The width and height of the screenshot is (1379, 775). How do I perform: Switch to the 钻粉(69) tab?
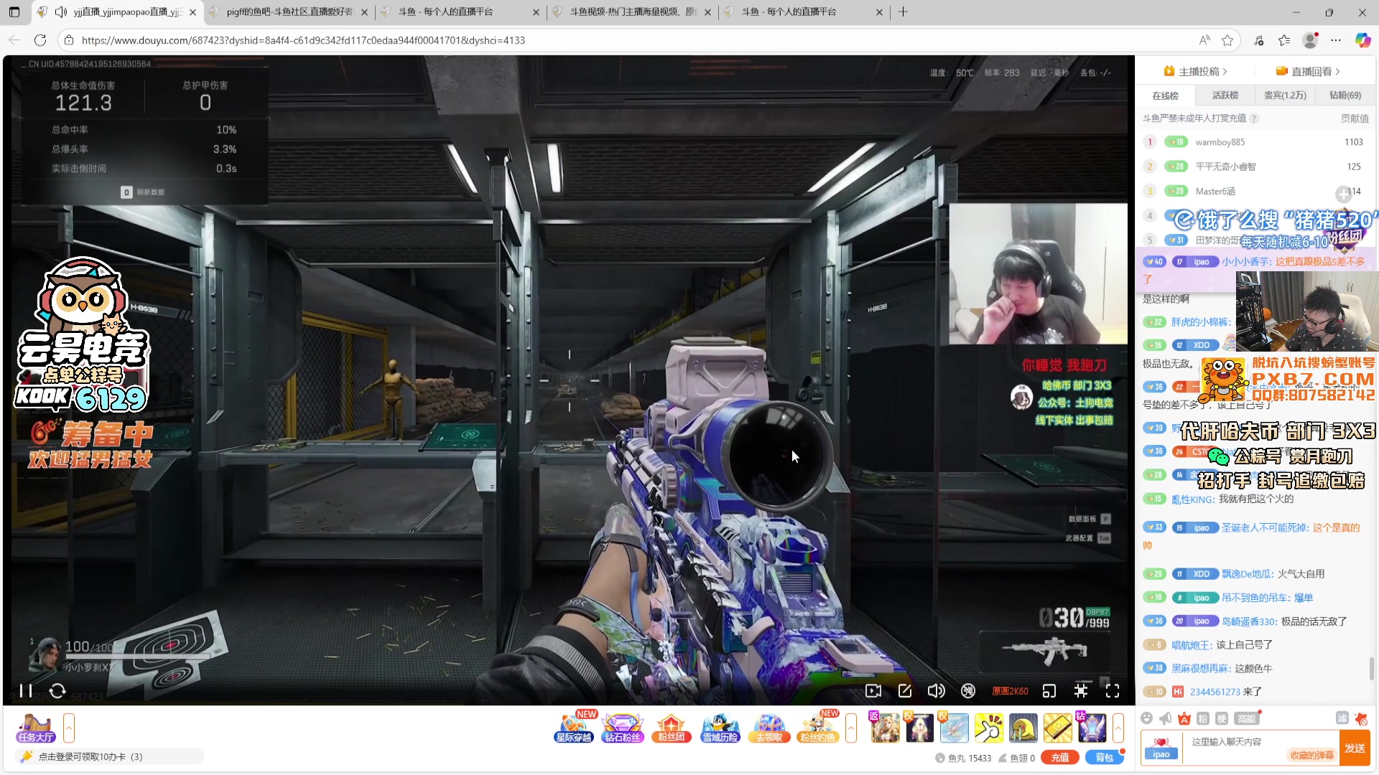[x=1345, y=95]
